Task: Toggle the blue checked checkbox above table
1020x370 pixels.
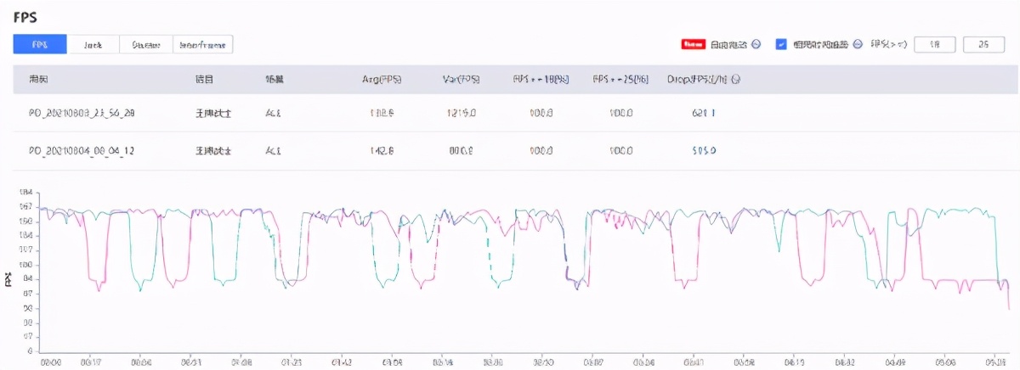Action: click(x=781, y=44)
